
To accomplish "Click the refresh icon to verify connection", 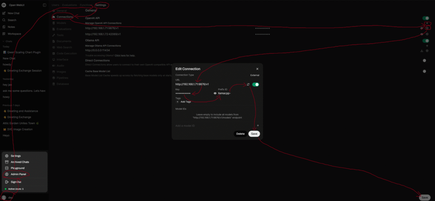I will 248,85.
